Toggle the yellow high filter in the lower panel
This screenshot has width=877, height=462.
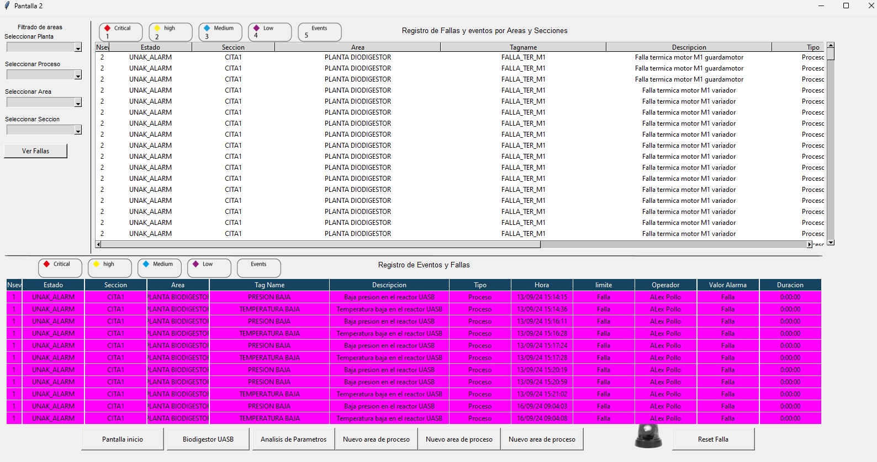click(109, 267)
